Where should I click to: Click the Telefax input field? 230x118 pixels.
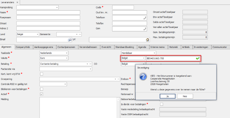click(130, 23)
